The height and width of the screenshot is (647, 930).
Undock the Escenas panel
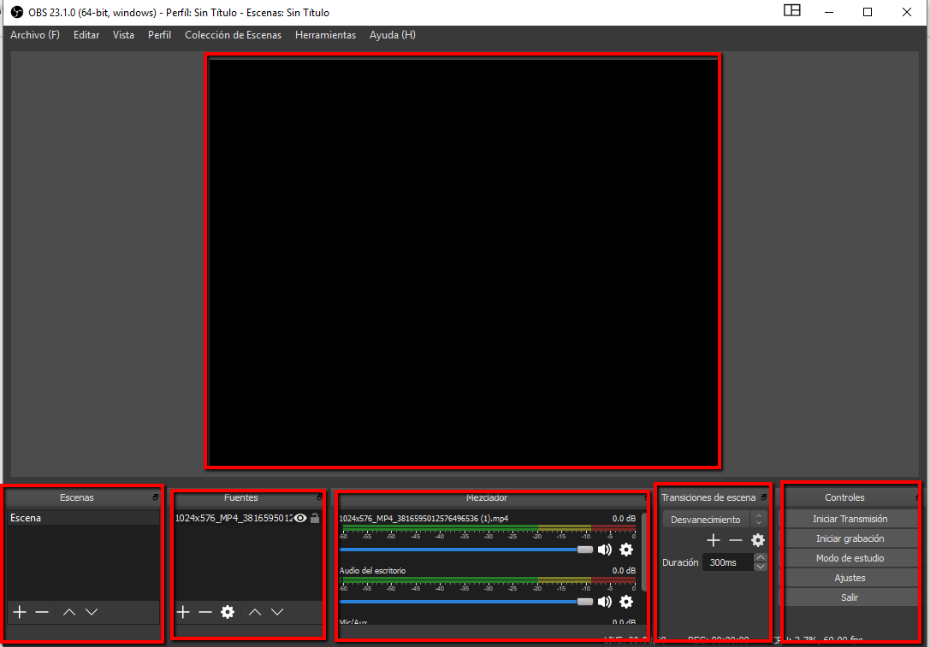pos(156,497)
